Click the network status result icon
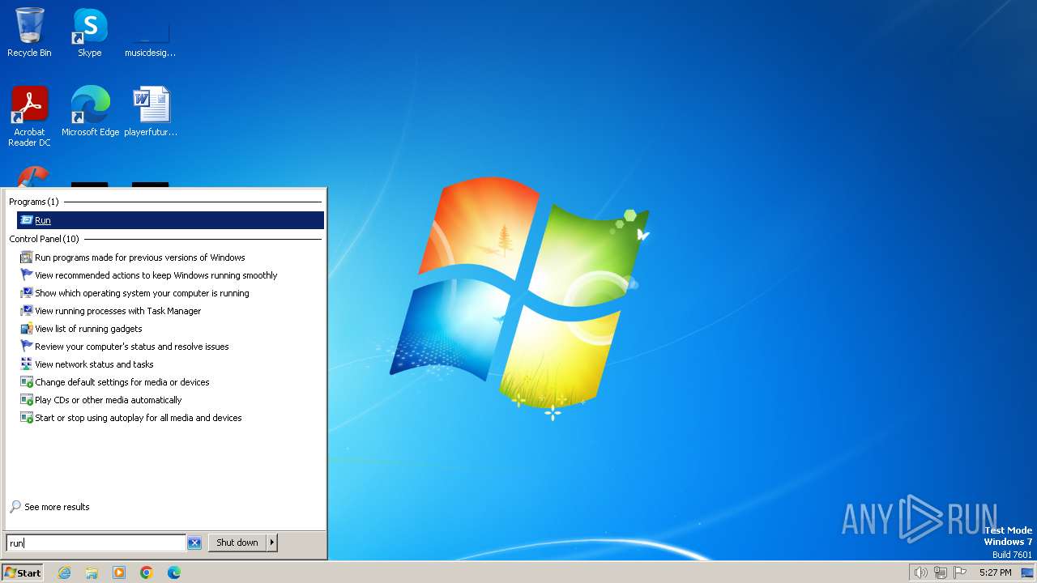1037x583 pixels. click(x=27, y=364)
